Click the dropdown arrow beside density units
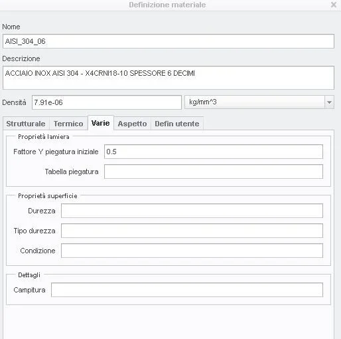Image resolution: width=341 pixels, height=339 pixels. (329, 102)
